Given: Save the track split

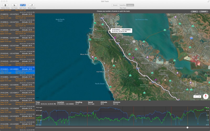Looking at the screenshot, I should coord(195,11).
